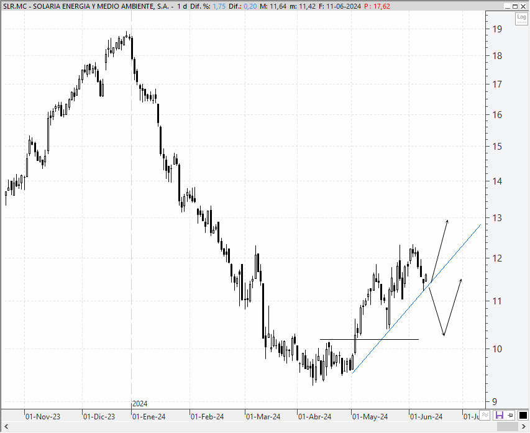
Task: Click the 01-Nov-23 date axis label
Action: click(x=43, y=417)
